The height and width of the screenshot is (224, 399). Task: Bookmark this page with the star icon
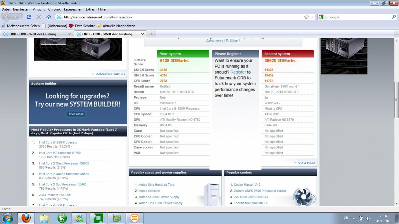click(307, 17)
